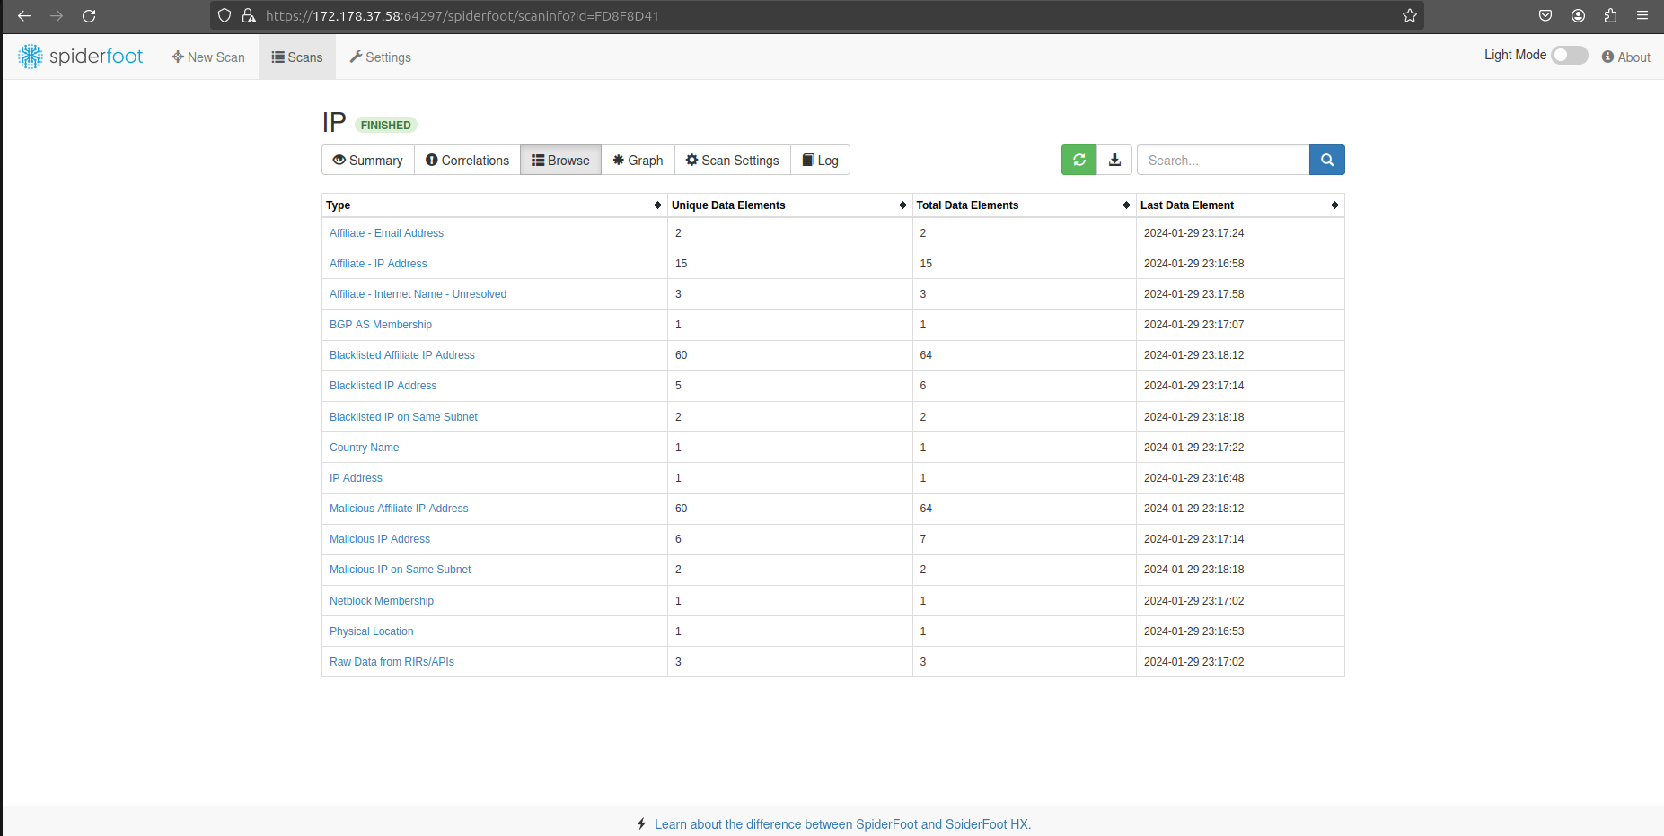This screenshot has height=836, width=1664.
Task: Click the SpiderFoot logo
Action: (x=81, y=57)
